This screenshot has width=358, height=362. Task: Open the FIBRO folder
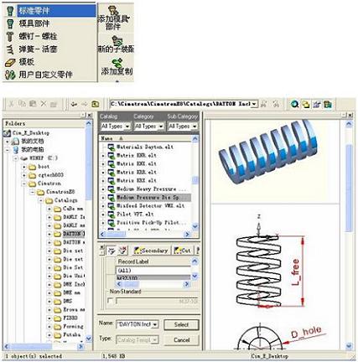[70, 318]
